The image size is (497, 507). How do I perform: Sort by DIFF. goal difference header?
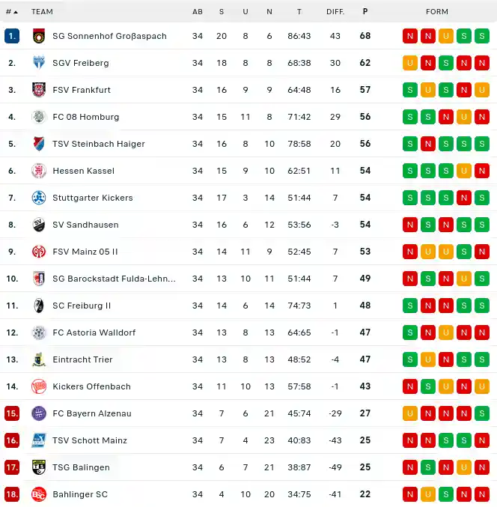335,12
